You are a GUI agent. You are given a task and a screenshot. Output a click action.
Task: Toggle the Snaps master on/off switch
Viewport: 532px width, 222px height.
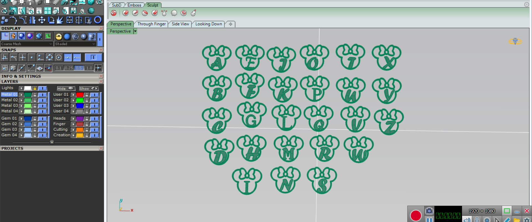coord(93,57)
